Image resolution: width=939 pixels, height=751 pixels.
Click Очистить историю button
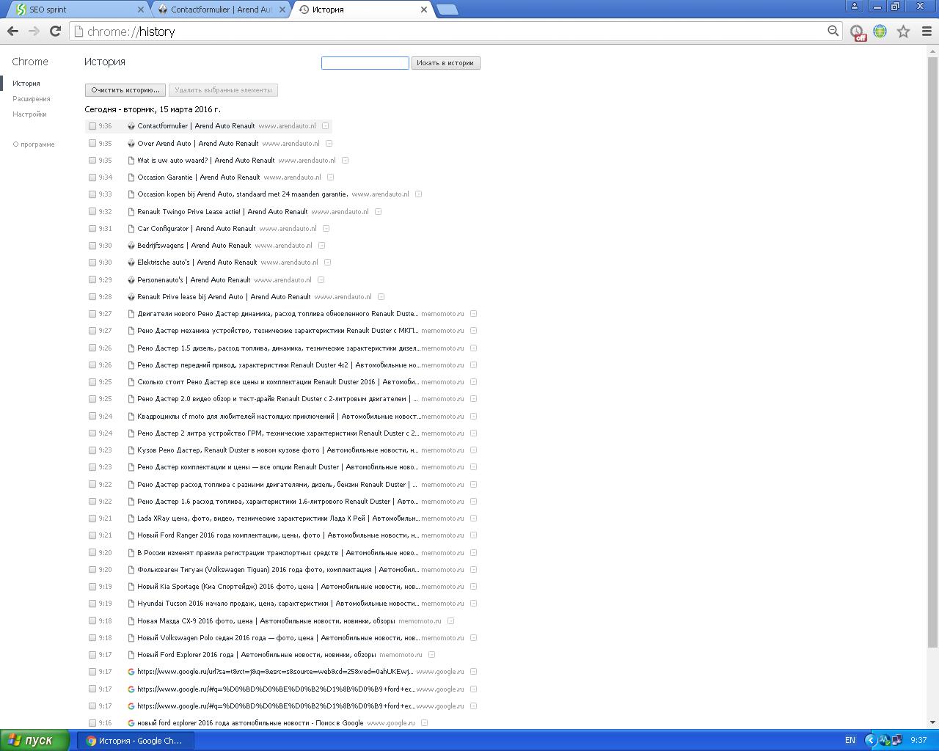pyautogui.click(x=125, y=90)
